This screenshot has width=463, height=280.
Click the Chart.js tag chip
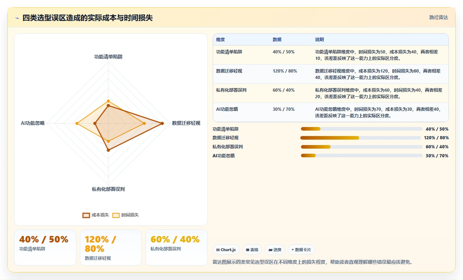coord(226,250)
